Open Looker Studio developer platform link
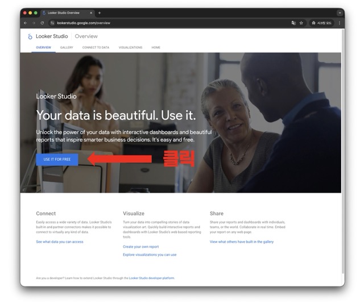364x307 pixels. coord(152,278)
